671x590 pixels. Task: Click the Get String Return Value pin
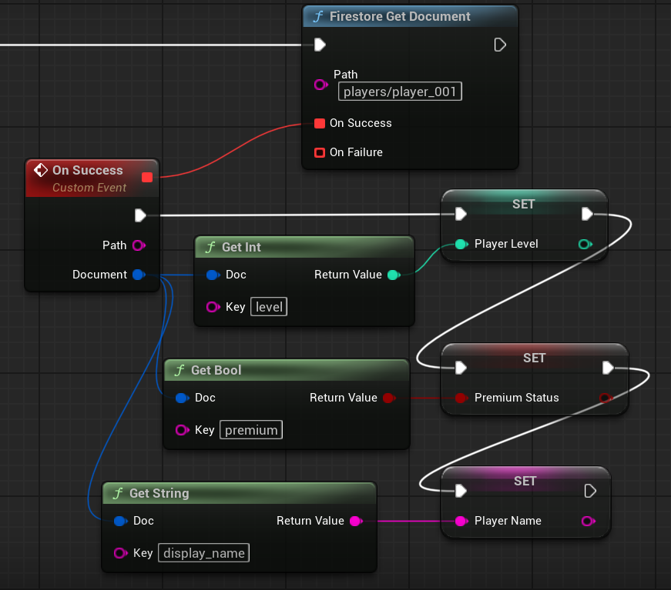(355, 521)
